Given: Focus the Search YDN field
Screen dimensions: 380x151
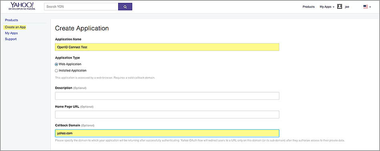Looking at the screenshot, I should coord(81,7).
